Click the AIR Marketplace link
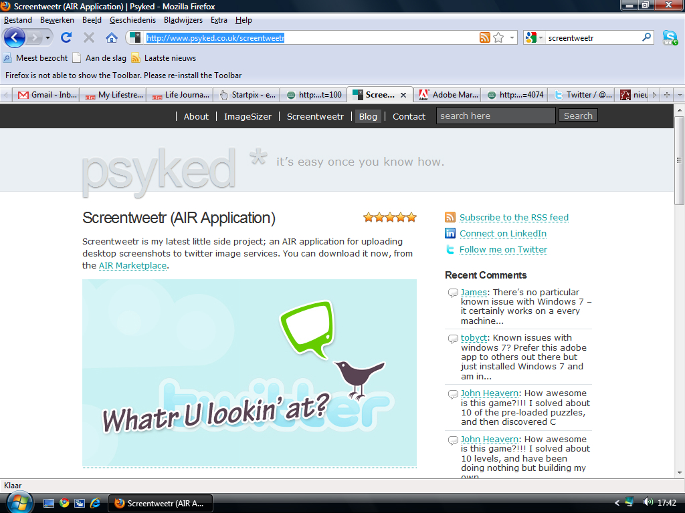 [x=132, y=266]
